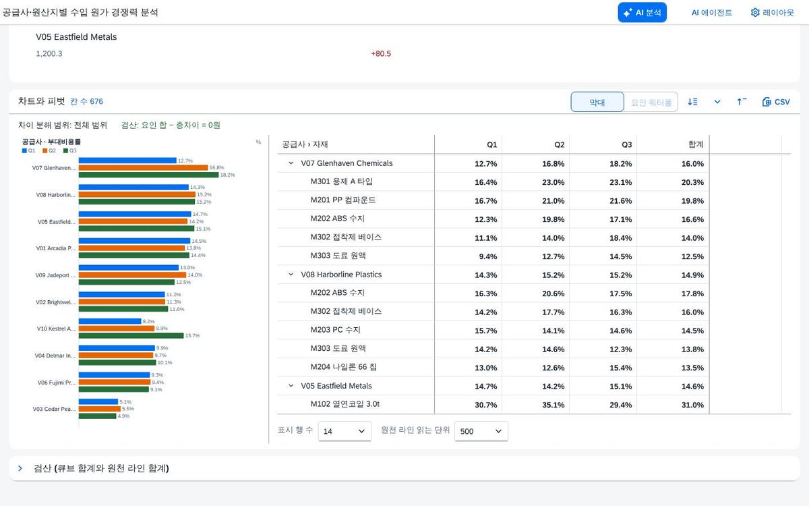Toggle the Q1 blue legend swatch
Image resolution: width=809 pixels, height=506 pixels.
tap(24, 150)
